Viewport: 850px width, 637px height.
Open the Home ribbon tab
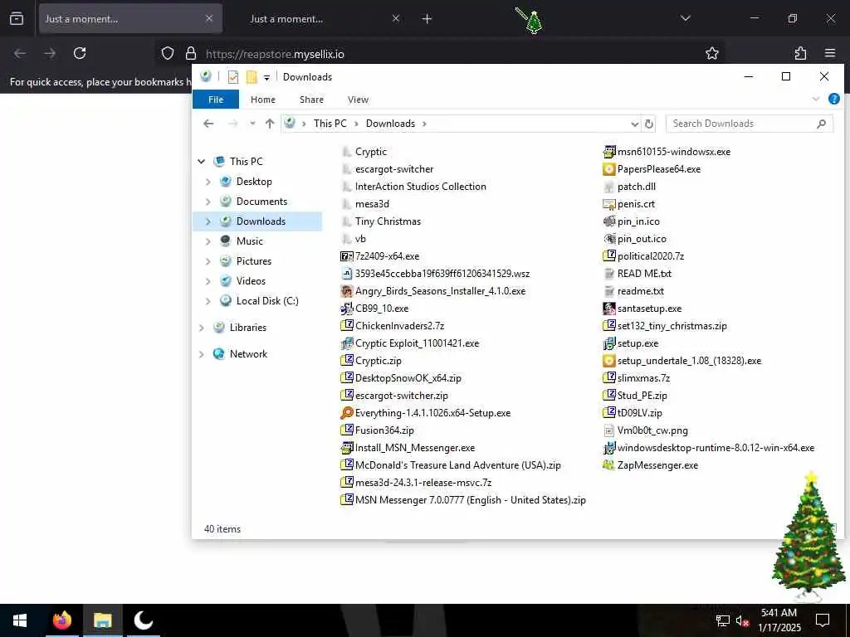tap(263, 100)
